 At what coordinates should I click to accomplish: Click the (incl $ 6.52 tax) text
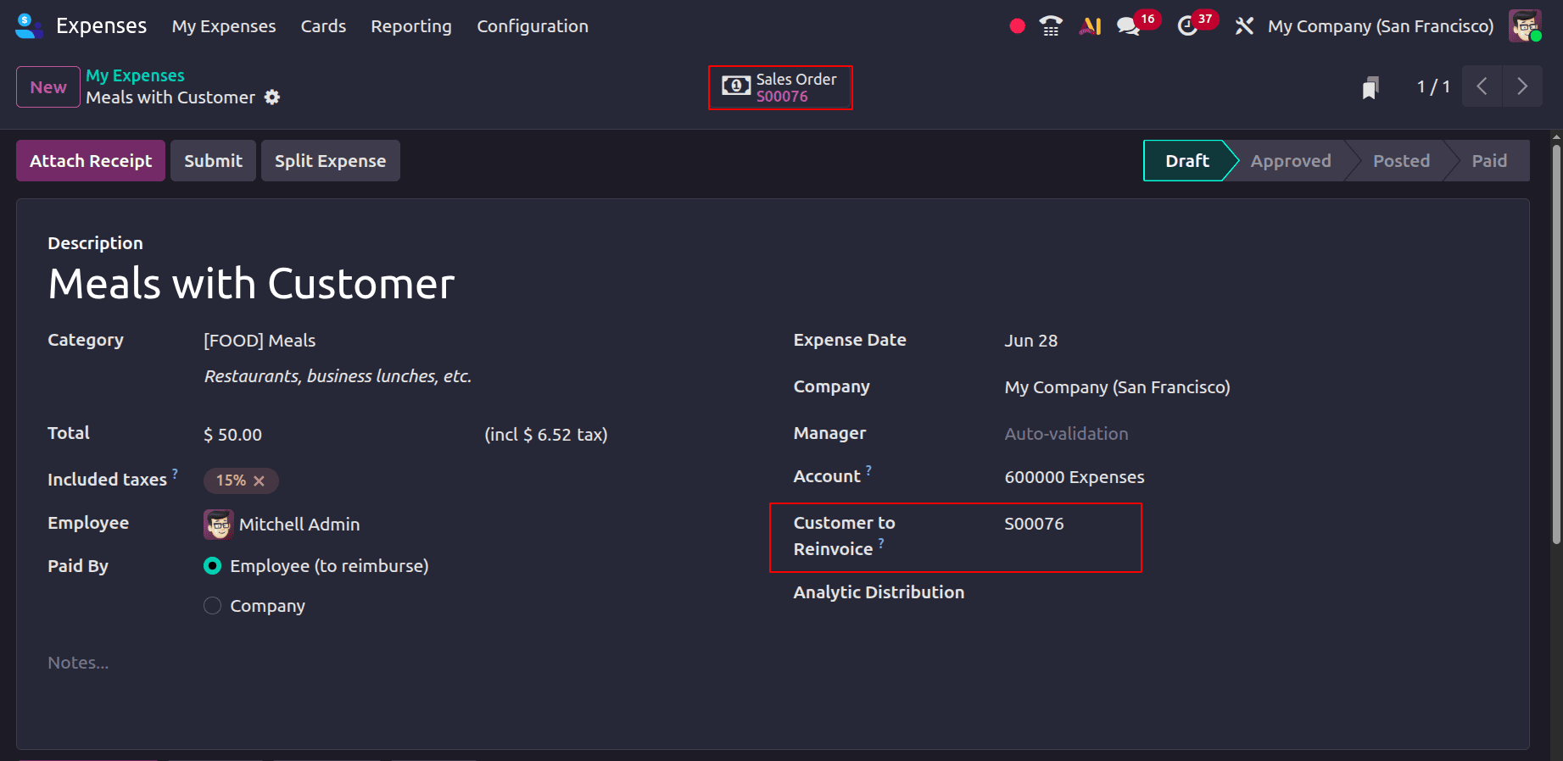tap(546, 435)
